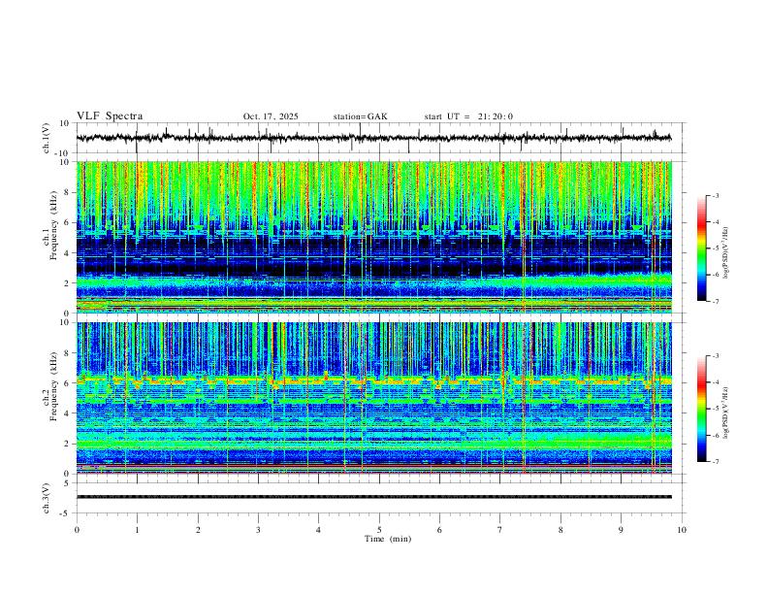Click the time axis tick label '0'
Image resolution: width=768 pixels, height=594 pixels.
[77, 530]
